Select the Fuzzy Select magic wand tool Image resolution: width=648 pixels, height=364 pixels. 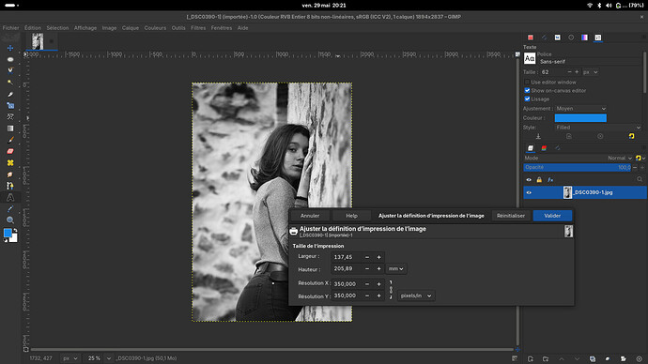10,83
